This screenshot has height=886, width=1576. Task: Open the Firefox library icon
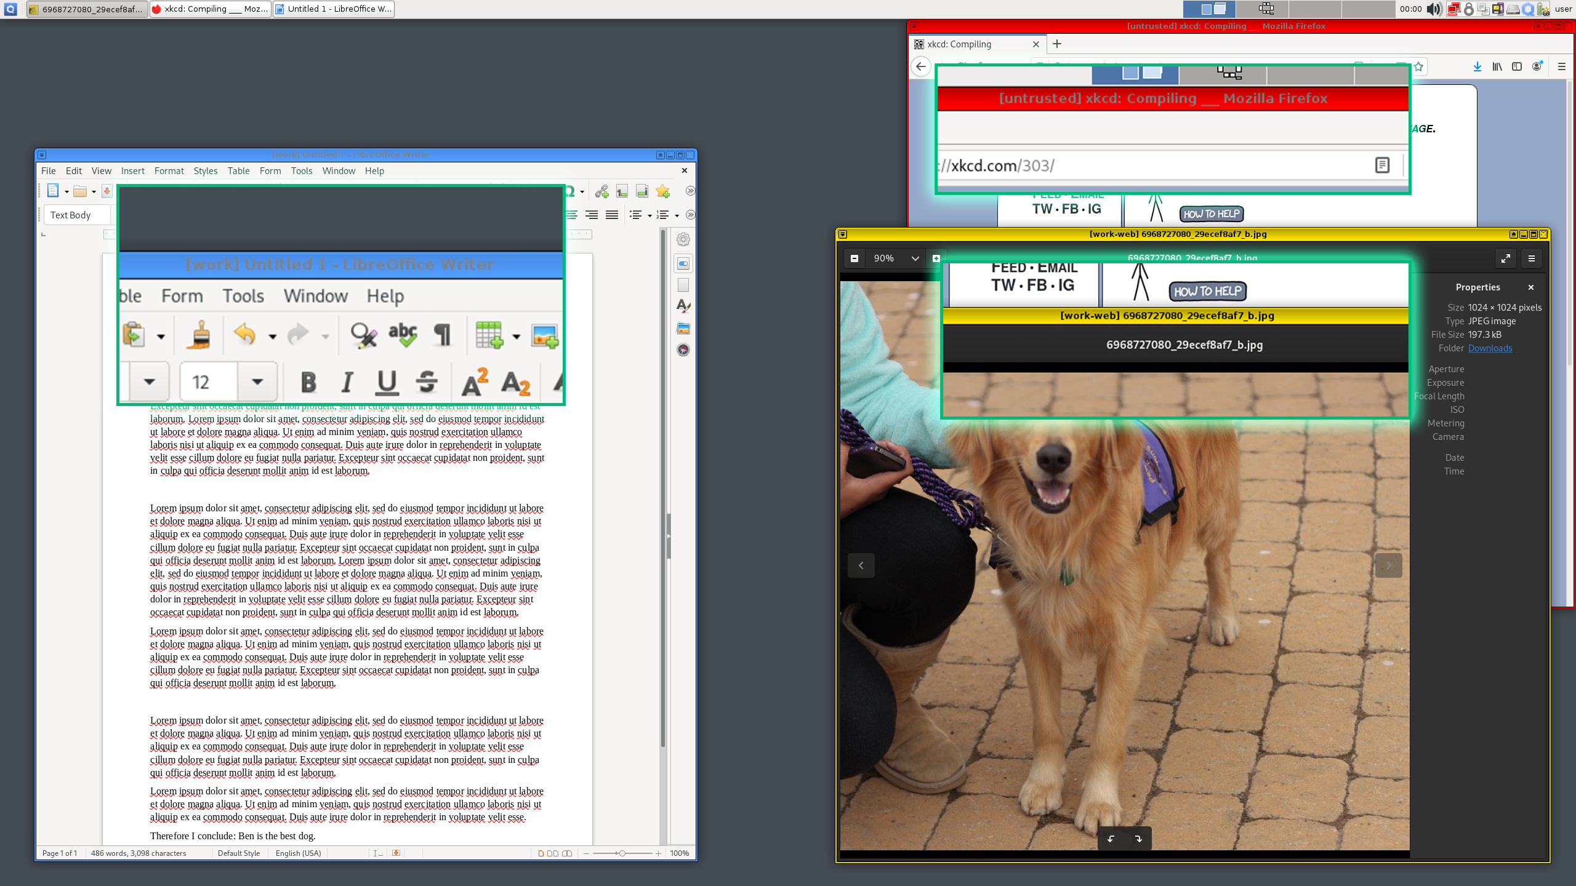pyautogui.click(x=1497, y=66)
